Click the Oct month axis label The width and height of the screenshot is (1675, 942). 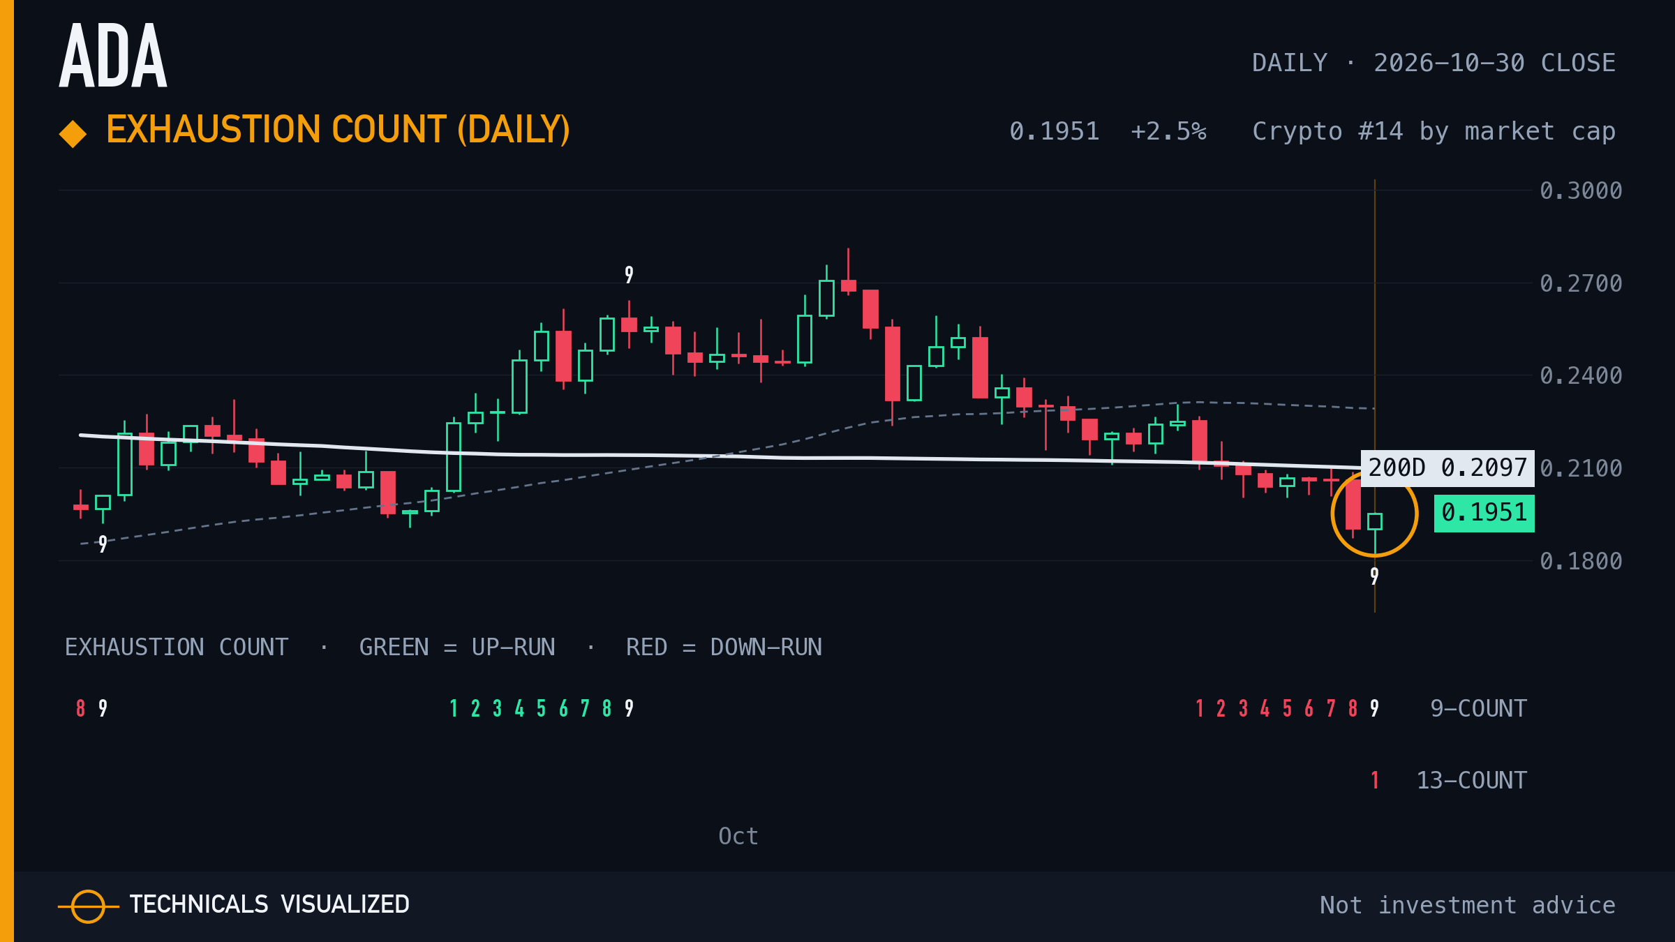click(x=738, y=836)
